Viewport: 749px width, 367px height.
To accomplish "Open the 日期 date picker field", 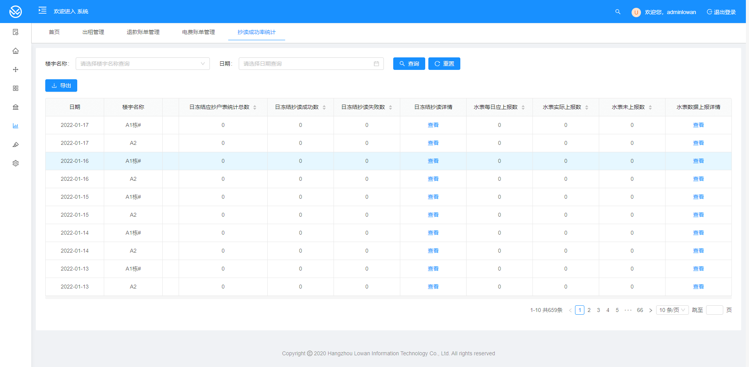I will click(311, 64).
